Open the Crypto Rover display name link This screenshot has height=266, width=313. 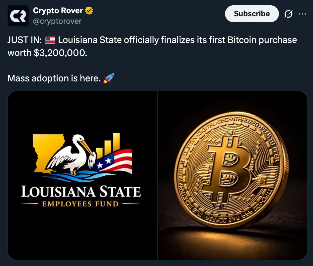[58, 11]
